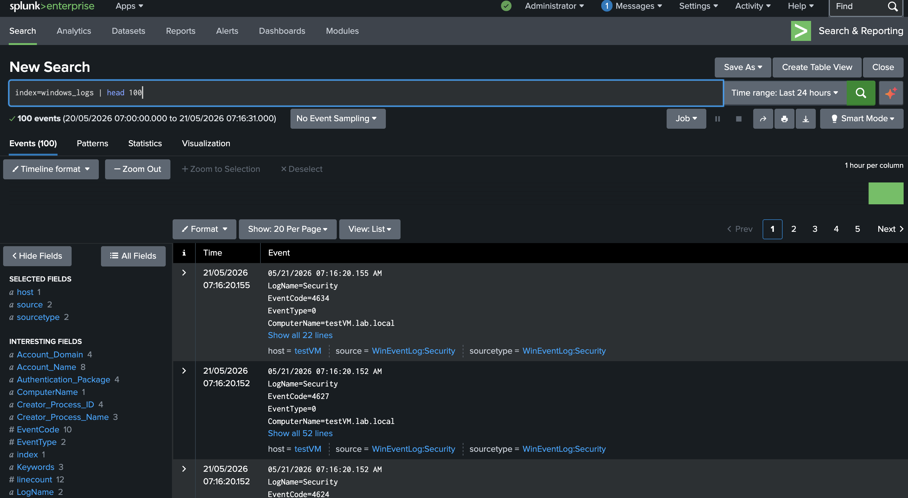Export results with the download icon
The height and width of the screenshot is (498, 908).
[x=805, y=119]
